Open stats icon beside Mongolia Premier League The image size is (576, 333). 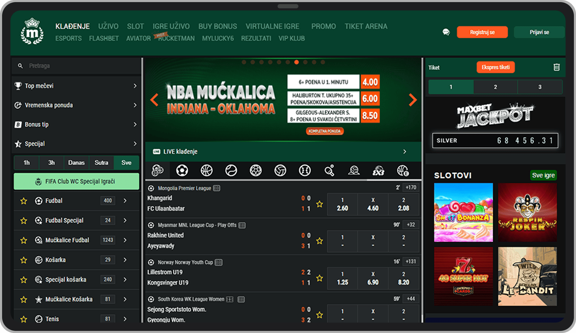(x=217, y=188)
